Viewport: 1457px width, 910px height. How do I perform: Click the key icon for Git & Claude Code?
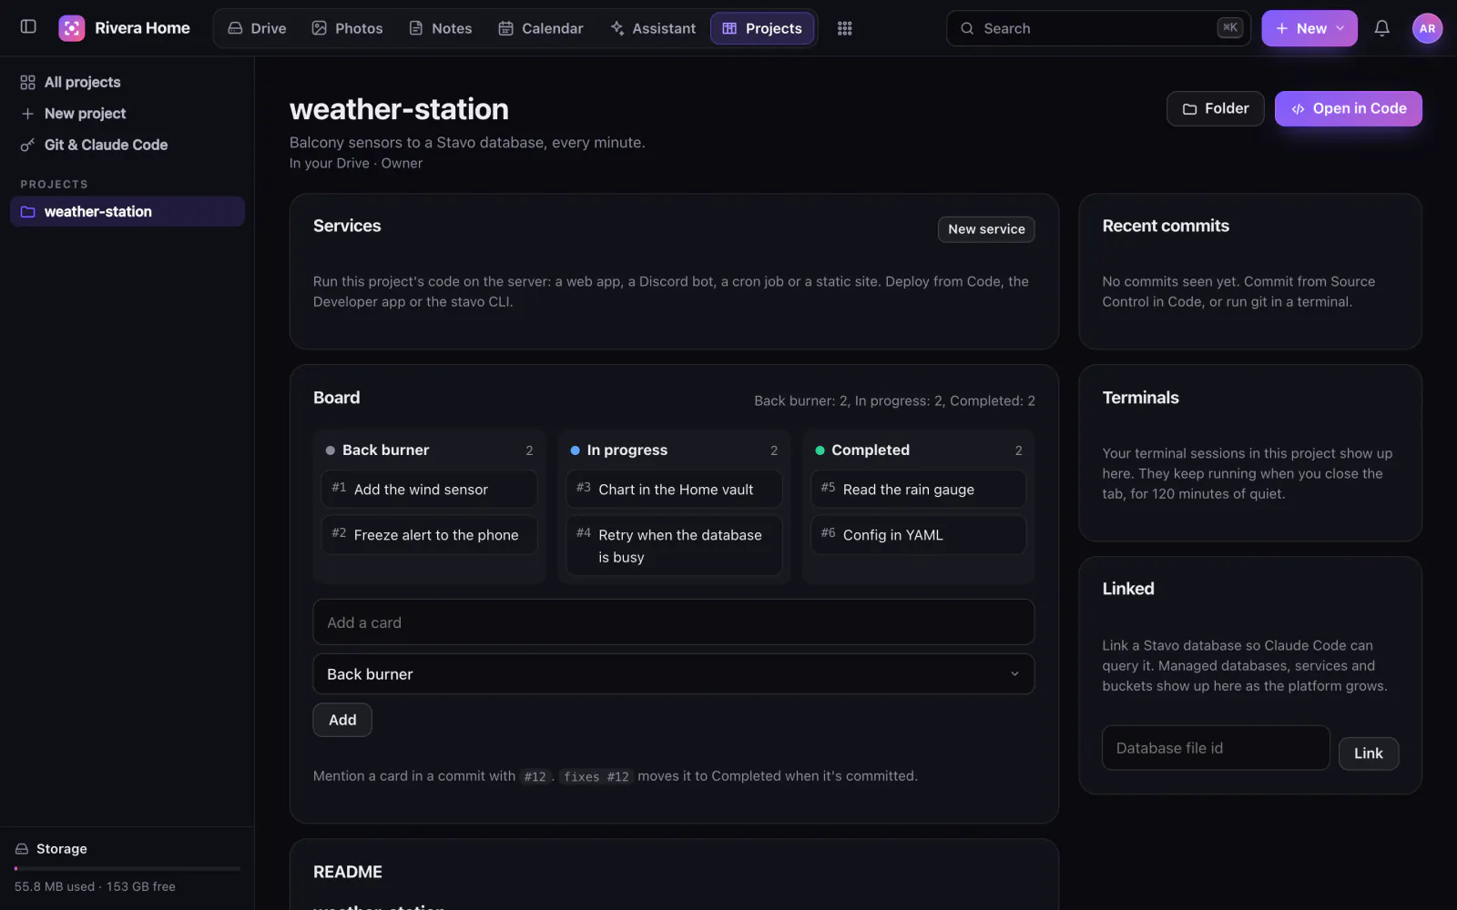pyautogui.click(x=27, y=145)
